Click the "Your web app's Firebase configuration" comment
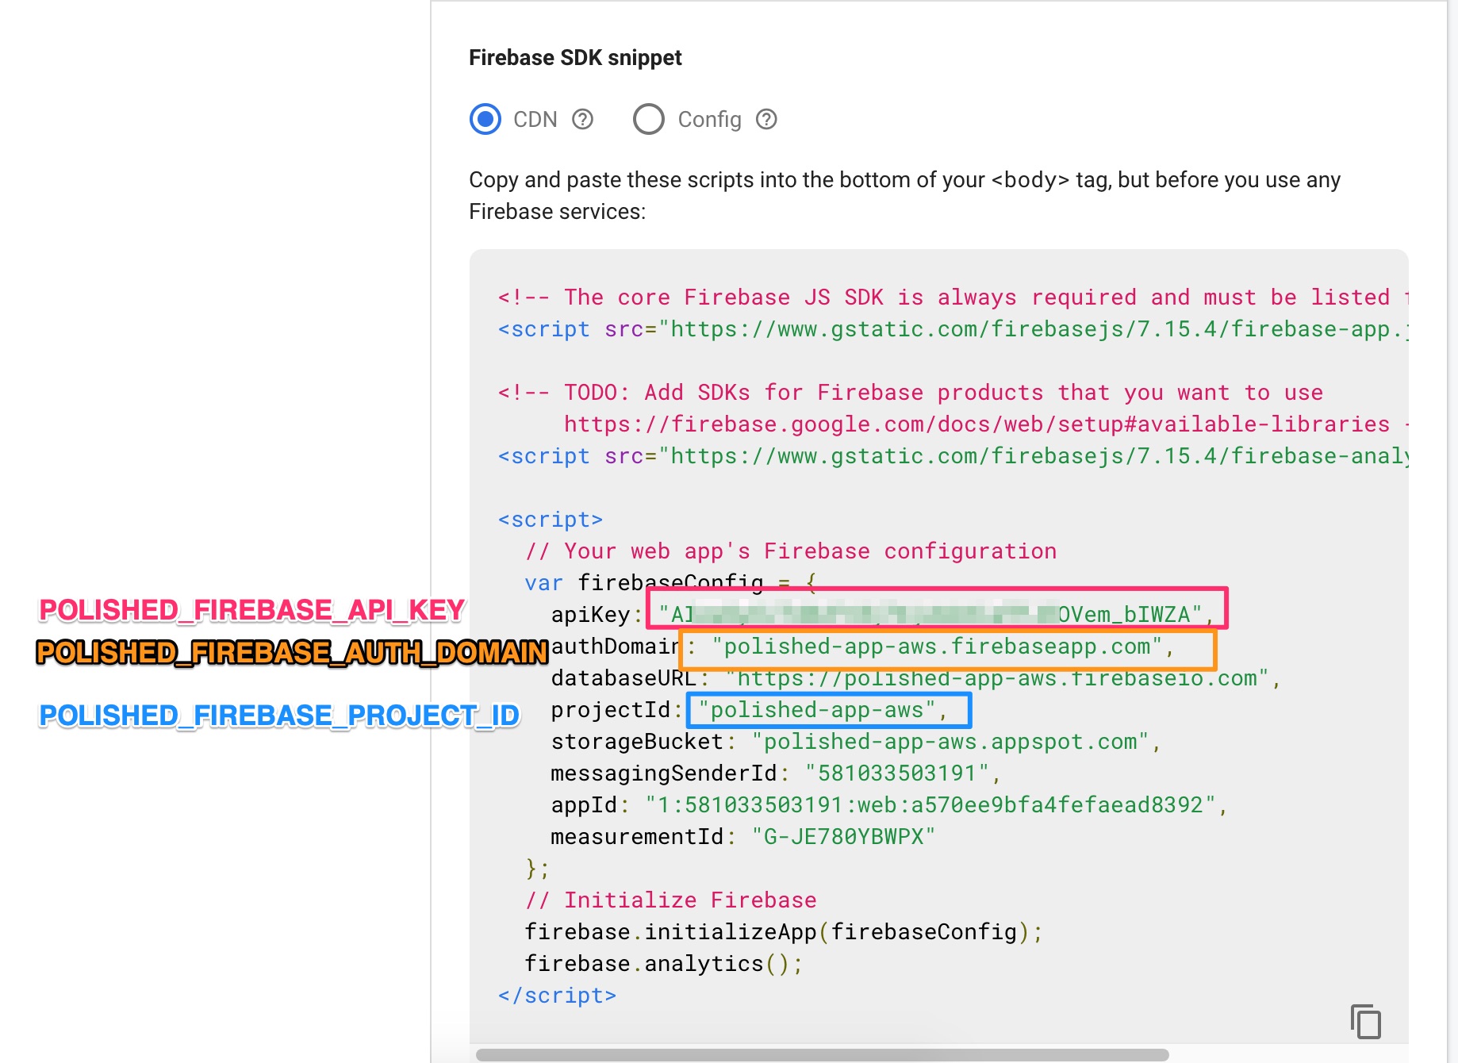This screenshot has height=1063, width=1458. (791, 551)
